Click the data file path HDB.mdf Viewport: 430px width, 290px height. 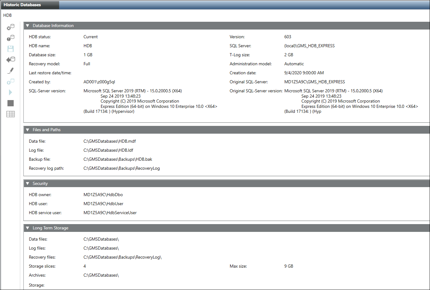(109, 141)
